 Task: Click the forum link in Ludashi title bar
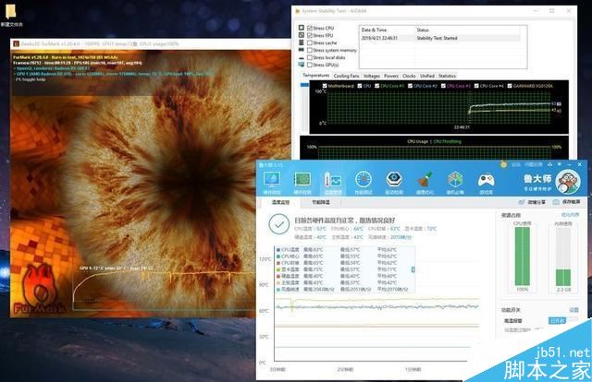click(516, 164)
